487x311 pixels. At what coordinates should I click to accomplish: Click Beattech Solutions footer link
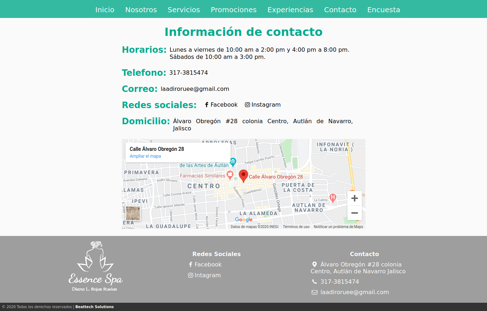[94, 307]
